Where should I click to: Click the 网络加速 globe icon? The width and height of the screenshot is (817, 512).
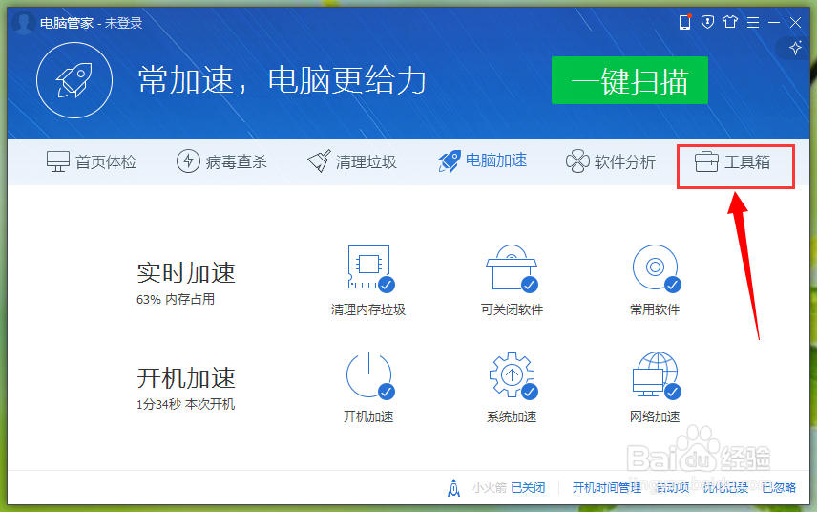656,375
